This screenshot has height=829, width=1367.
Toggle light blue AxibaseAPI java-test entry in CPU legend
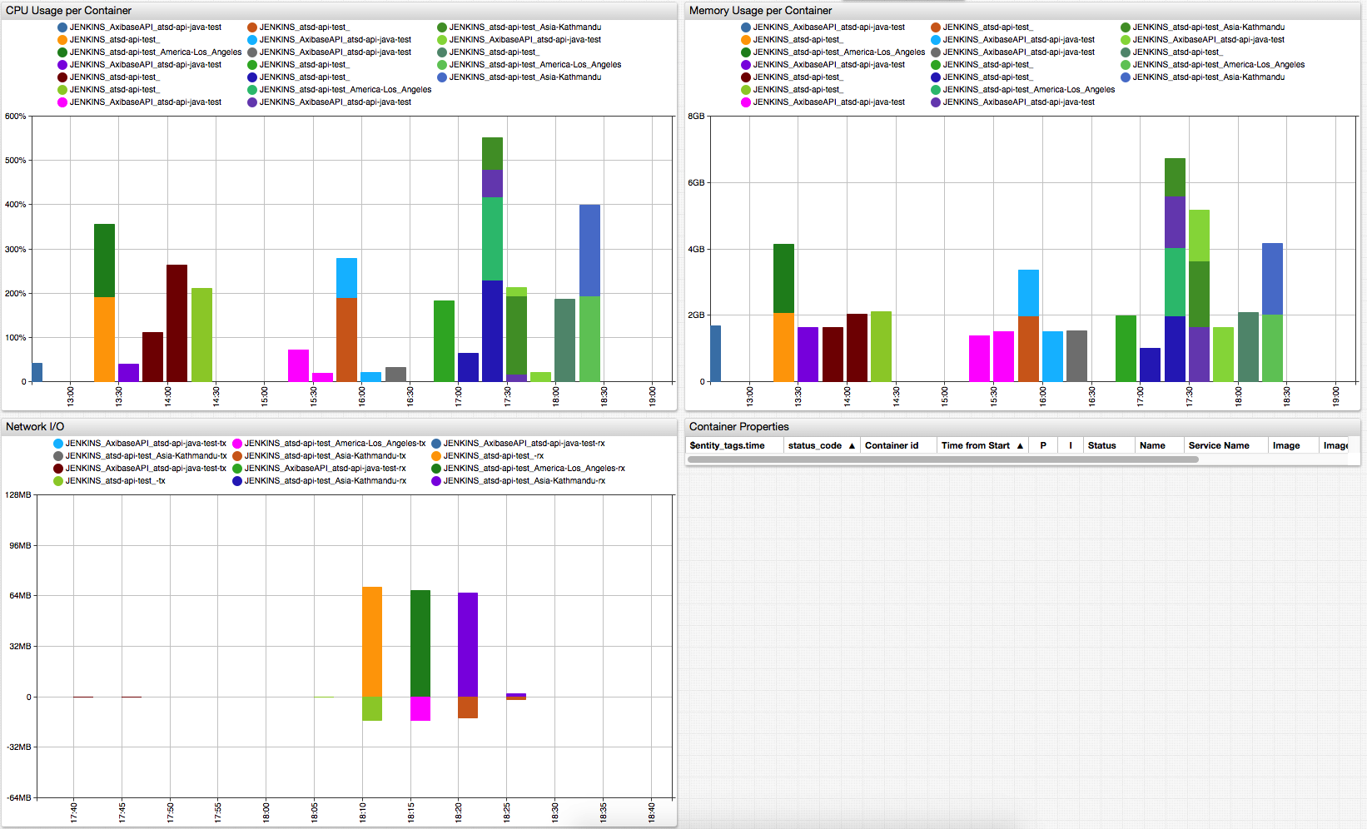coord(329,40)
